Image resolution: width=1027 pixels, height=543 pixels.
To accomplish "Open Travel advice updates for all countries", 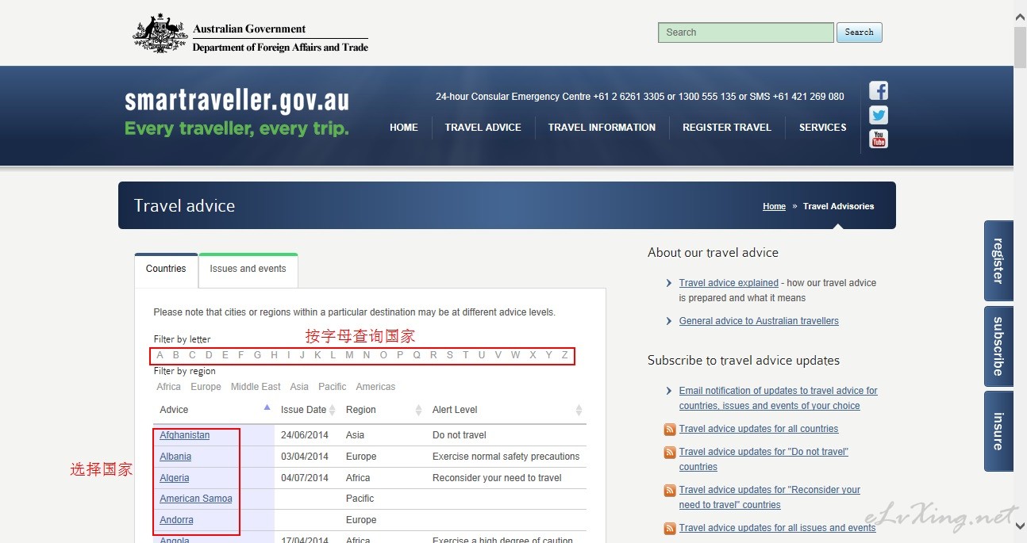I will click(759, 429).
